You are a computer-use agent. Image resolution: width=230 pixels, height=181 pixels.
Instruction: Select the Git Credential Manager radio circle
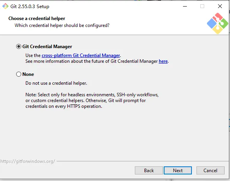[x=18, y=47]
